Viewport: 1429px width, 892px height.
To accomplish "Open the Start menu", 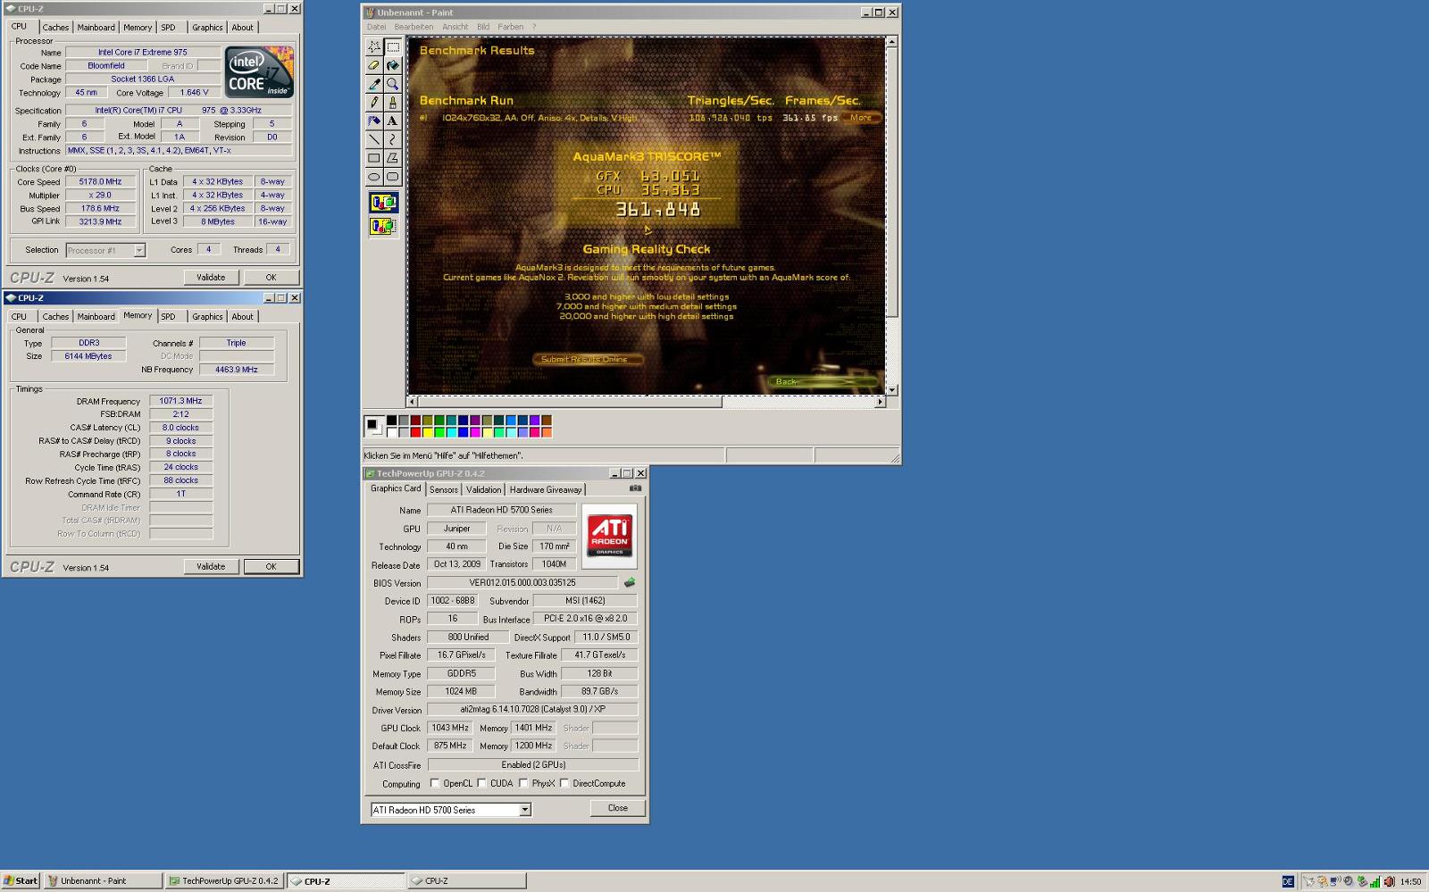I will [21, 880].
